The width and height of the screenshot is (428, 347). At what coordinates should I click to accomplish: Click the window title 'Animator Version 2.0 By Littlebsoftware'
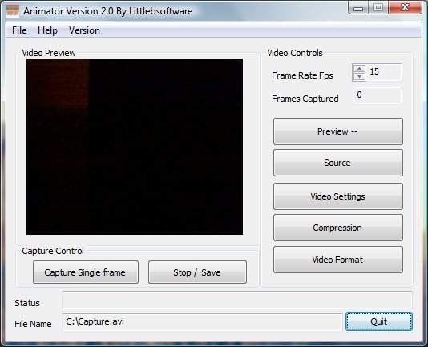tap(108, 11)
